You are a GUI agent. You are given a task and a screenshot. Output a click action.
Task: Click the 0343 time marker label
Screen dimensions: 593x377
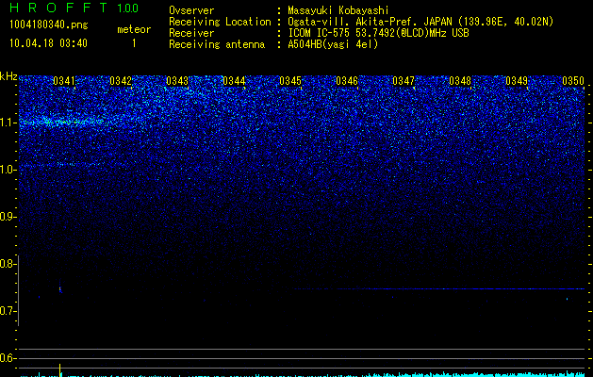pos(177,81)
